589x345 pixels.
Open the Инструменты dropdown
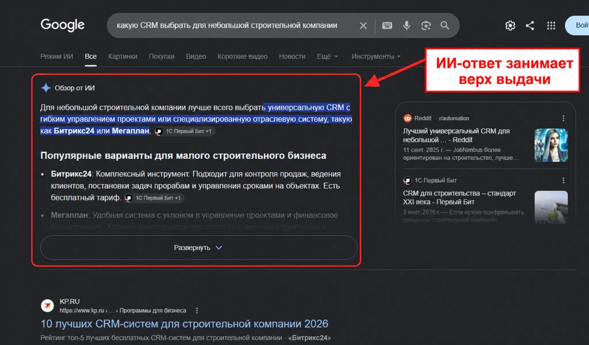coord(376,56)
